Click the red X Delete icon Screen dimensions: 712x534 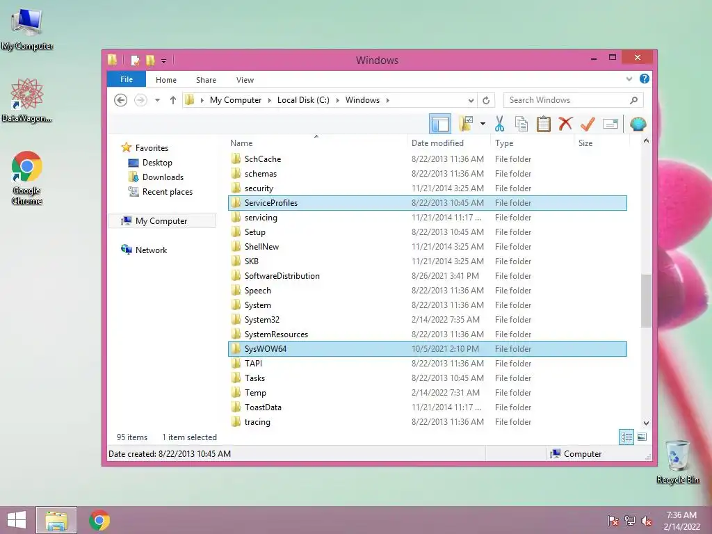tap(565, 124)
